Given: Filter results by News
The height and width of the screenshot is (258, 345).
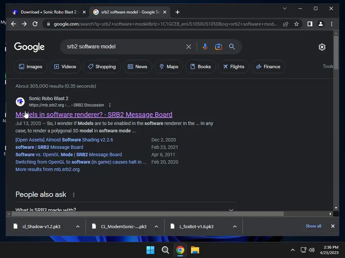Looking at the screenshot, I should pyautogui.click(x=137, y=67).
